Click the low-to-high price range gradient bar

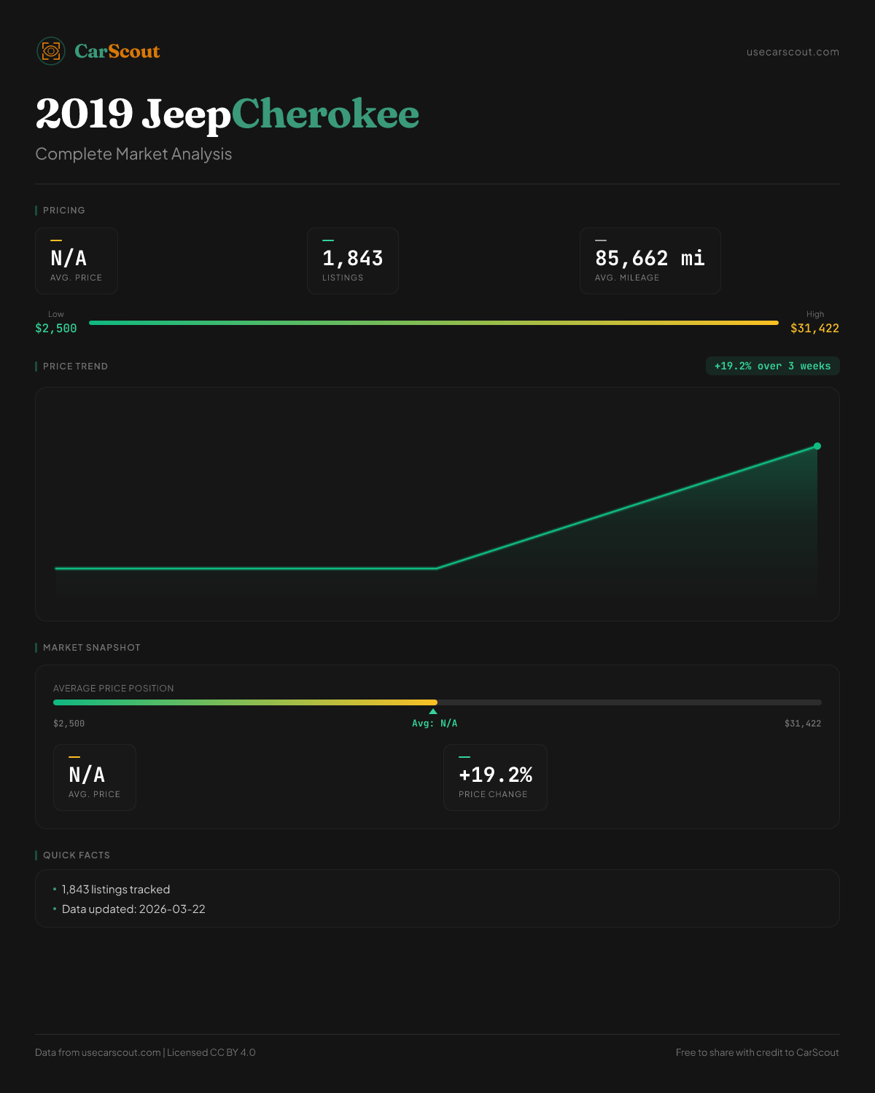pos(434,323)
